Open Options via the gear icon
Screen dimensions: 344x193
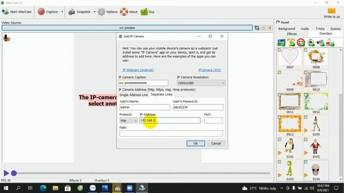[102, 12]
